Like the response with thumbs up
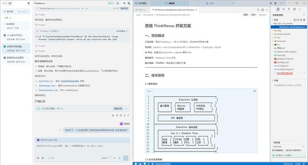The height and width of the screenshot is (165, 308). click(x=113, y=115)
